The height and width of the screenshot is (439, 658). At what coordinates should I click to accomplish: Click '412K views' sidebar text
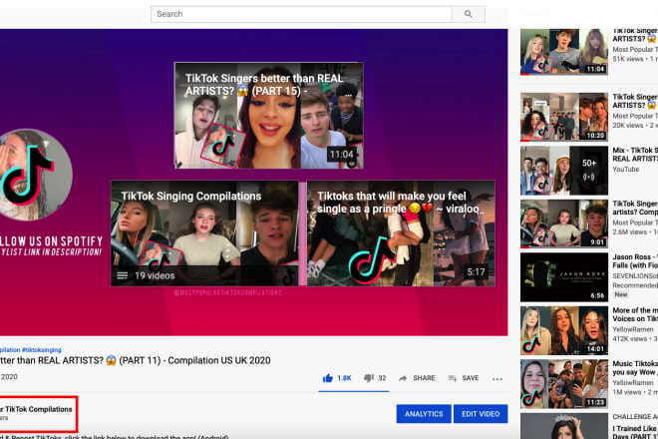[629, 338]
